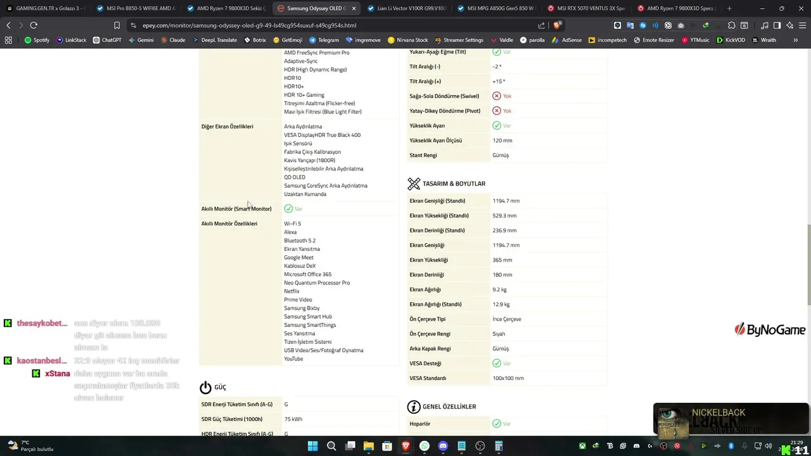This screenshot has height=456, width=811.
Task: Open the browser hamburger menu
Action: pos(801,25)
